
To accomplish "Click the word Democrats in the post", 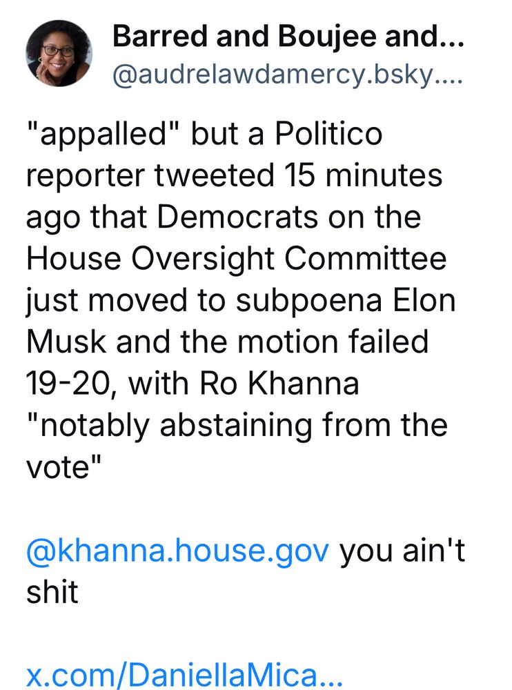I will pos(237,217).
